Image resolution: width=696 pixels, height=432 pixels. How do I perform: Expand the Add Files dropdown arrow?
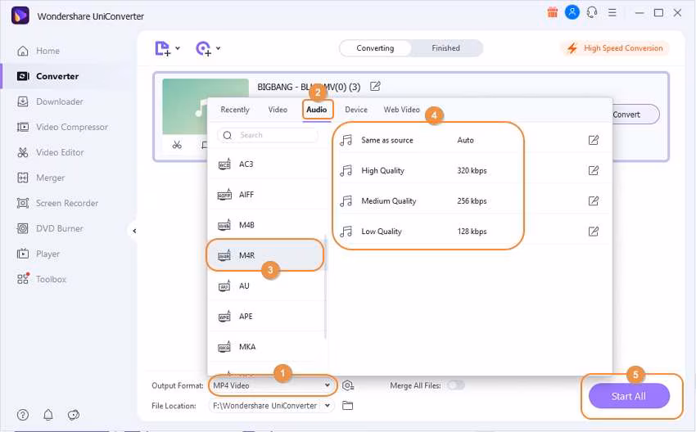178,48
